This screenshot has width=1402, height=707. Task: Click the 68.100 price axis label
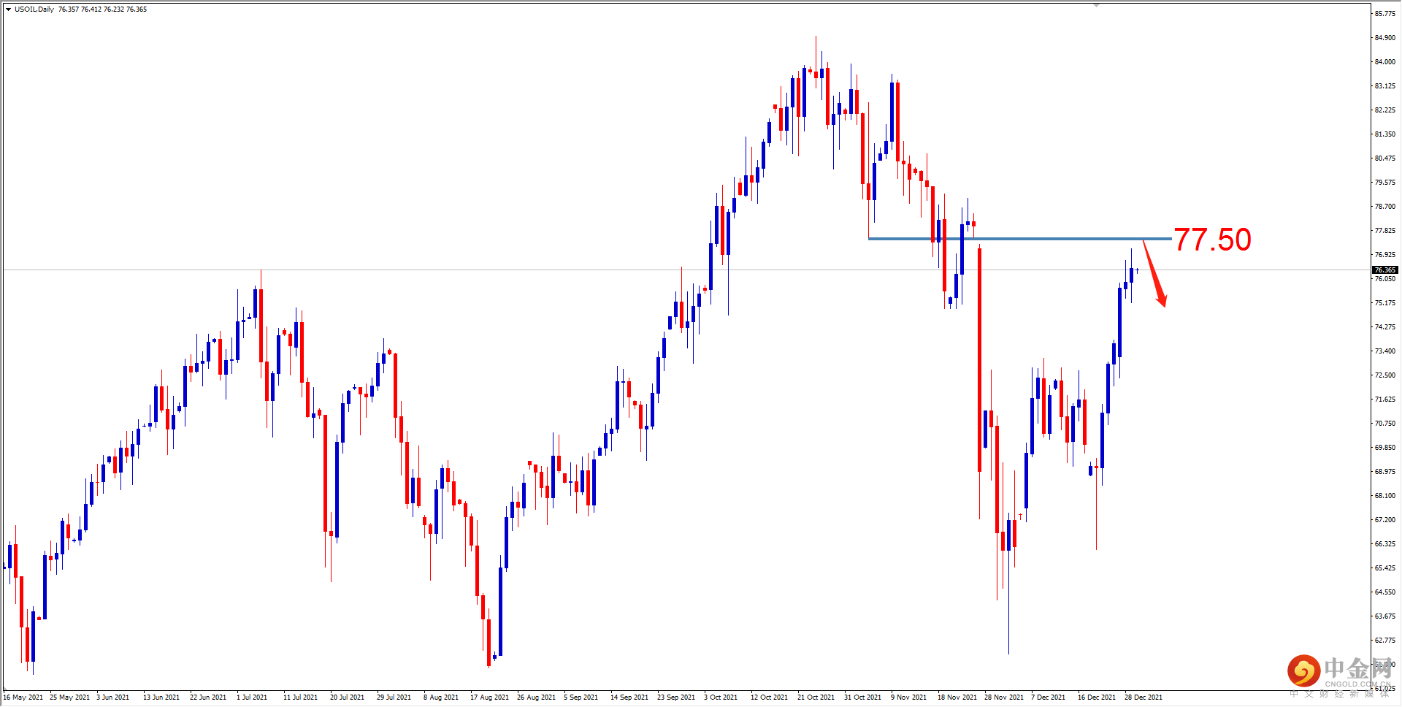(x=1385, y=496)
